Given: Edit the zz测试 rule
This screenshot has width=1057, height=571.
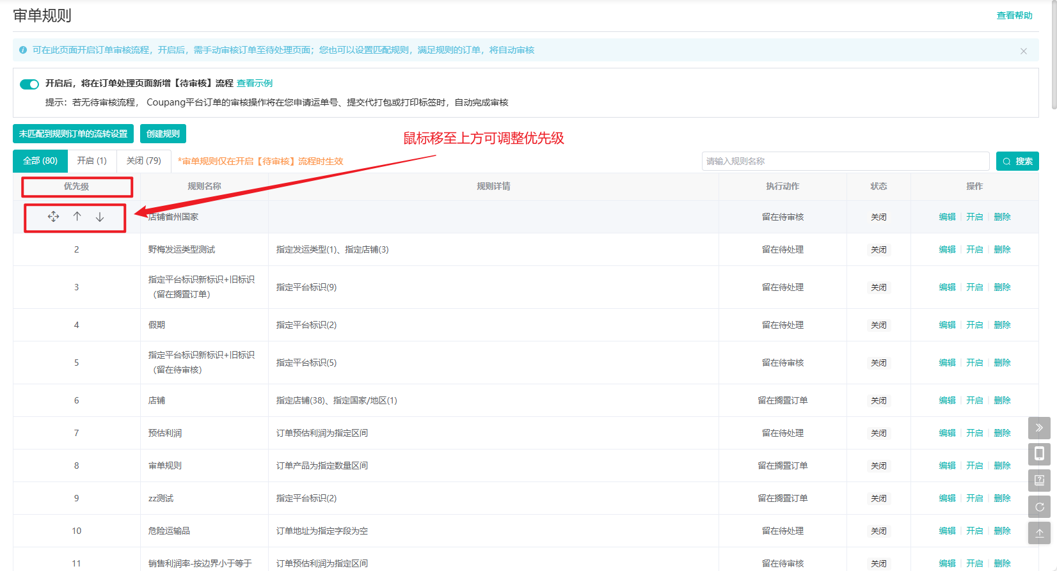Looking at the screenshot, I should click(948, 499).
